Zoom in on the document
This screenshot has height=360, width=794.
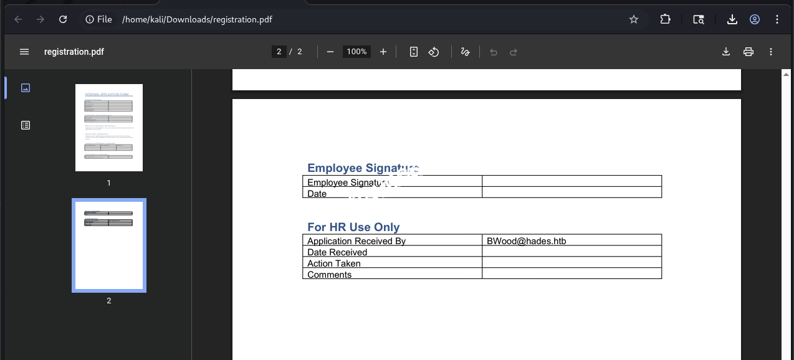pos(383,52)
